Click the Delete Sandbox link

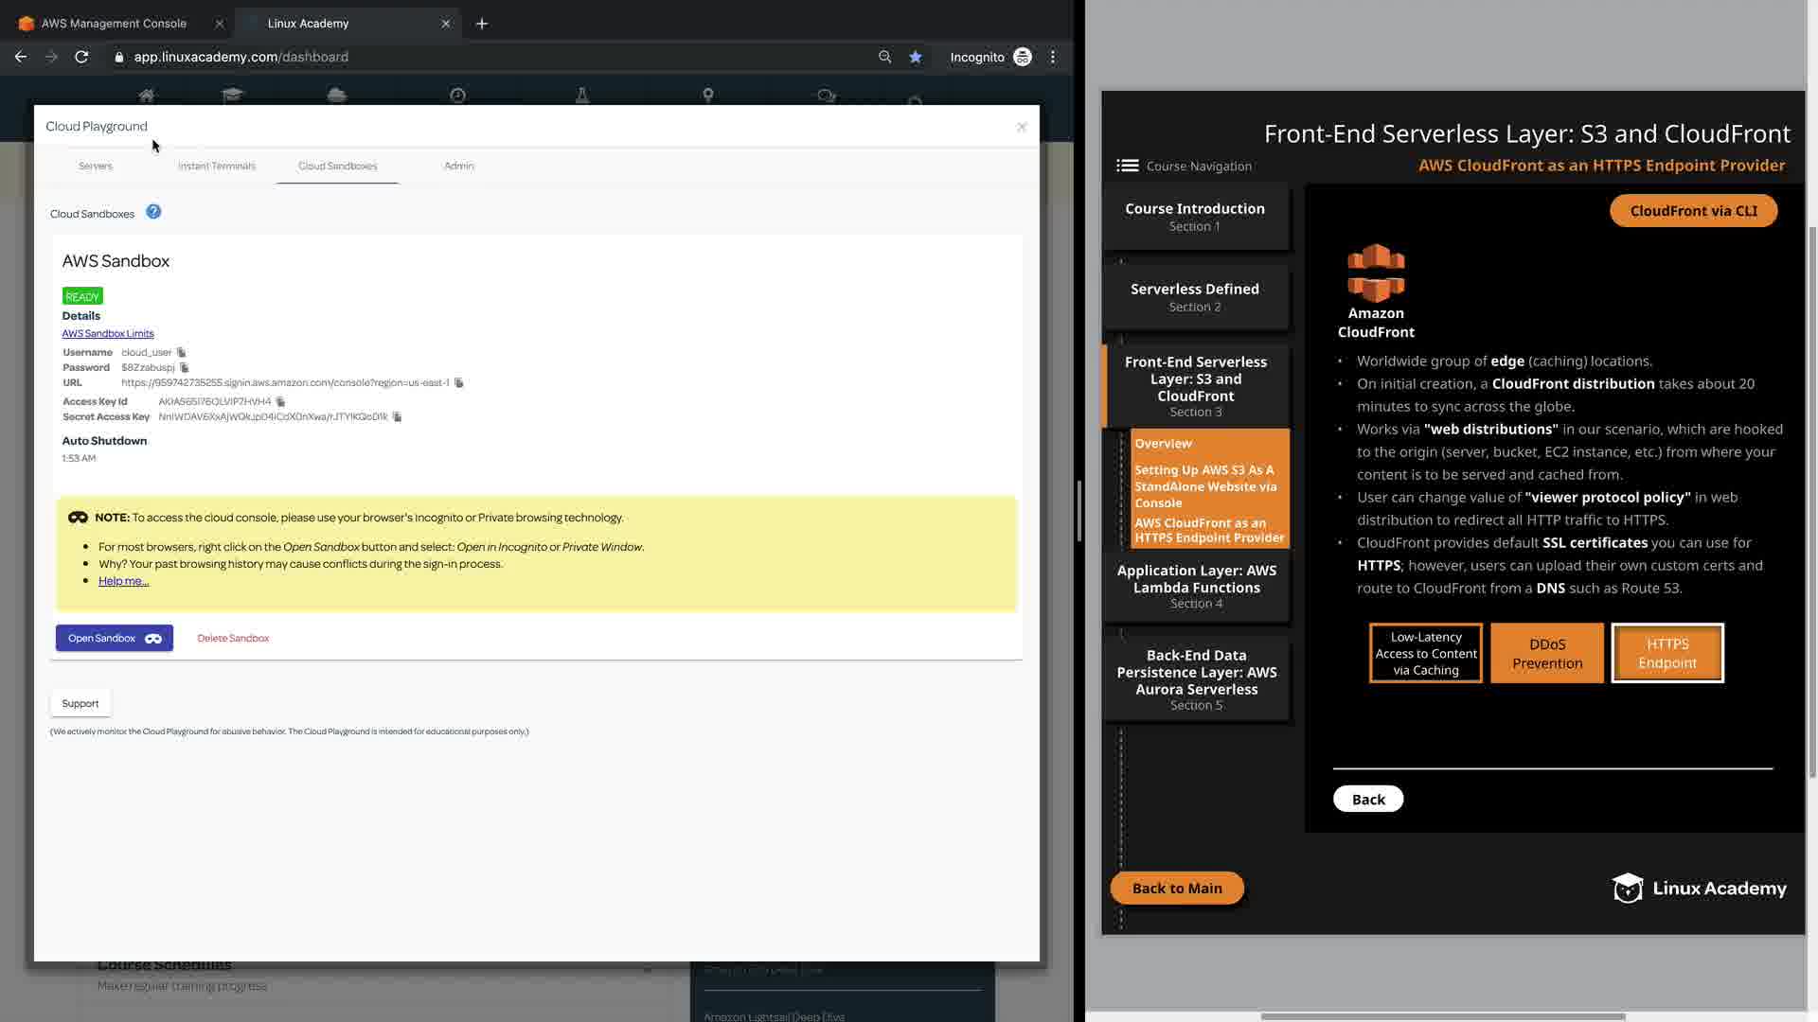(x=233, y=638)
